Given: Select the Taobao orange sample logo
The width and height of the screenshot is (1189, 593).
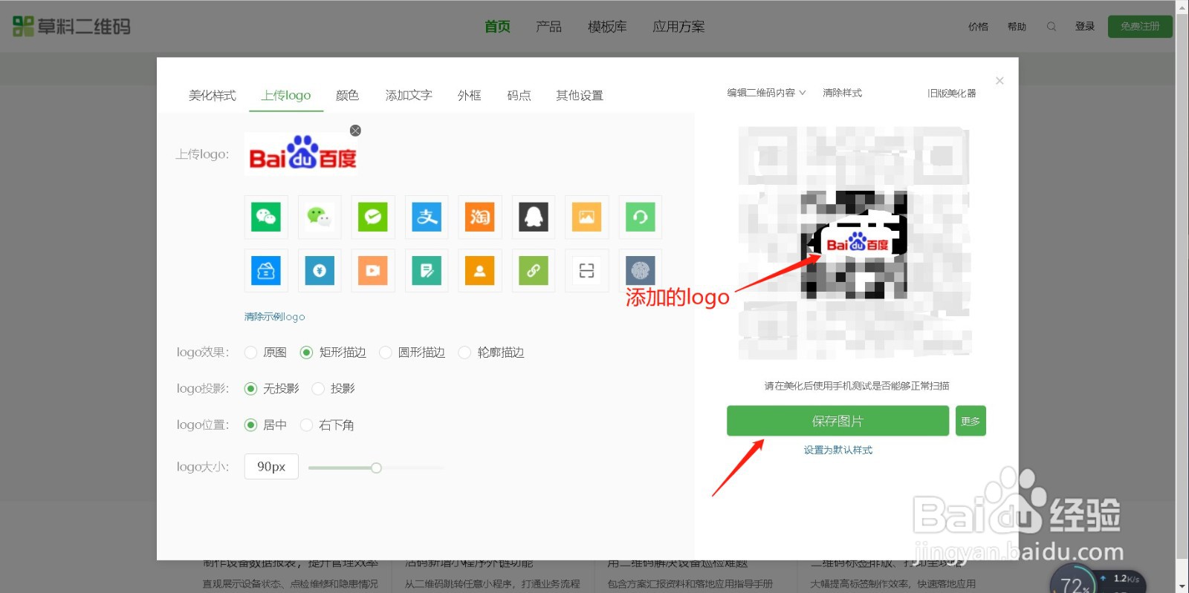Looking at the screenshot, I should pyautogui.click(x=480, y=217).
